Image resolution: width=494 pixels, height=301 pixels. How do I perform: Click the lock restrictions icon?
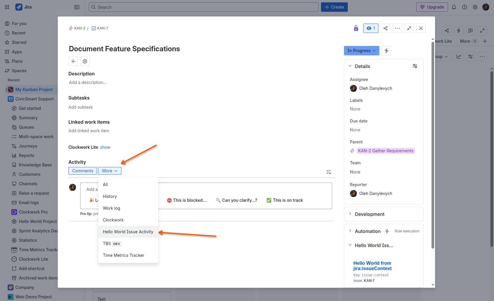click(x=356, y=28)
